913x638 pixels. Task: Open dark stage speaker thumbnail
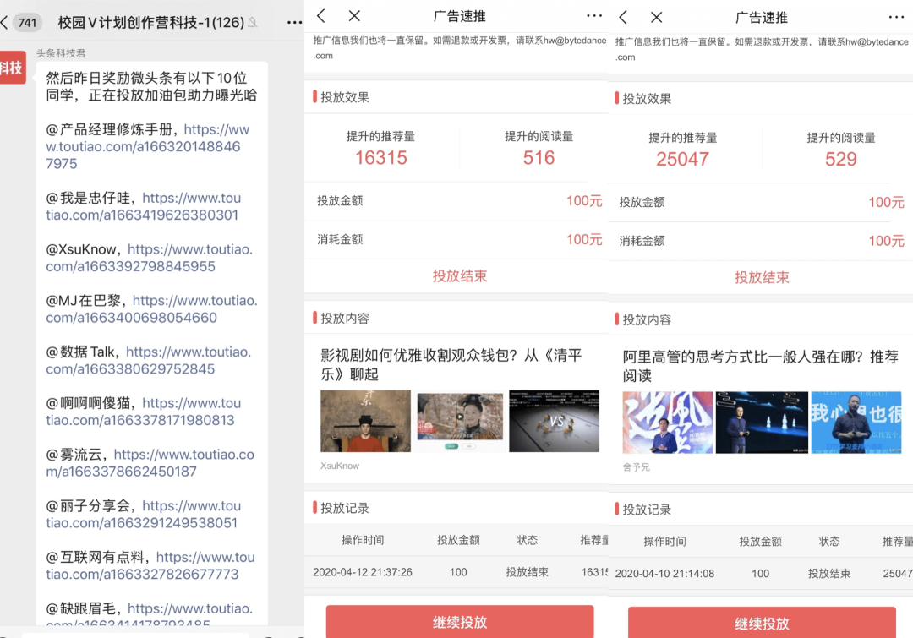click(762, 423)
